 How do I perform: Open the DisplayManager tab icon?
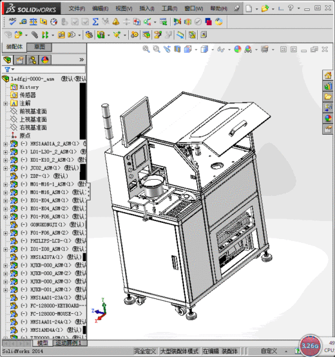[45, 60]
